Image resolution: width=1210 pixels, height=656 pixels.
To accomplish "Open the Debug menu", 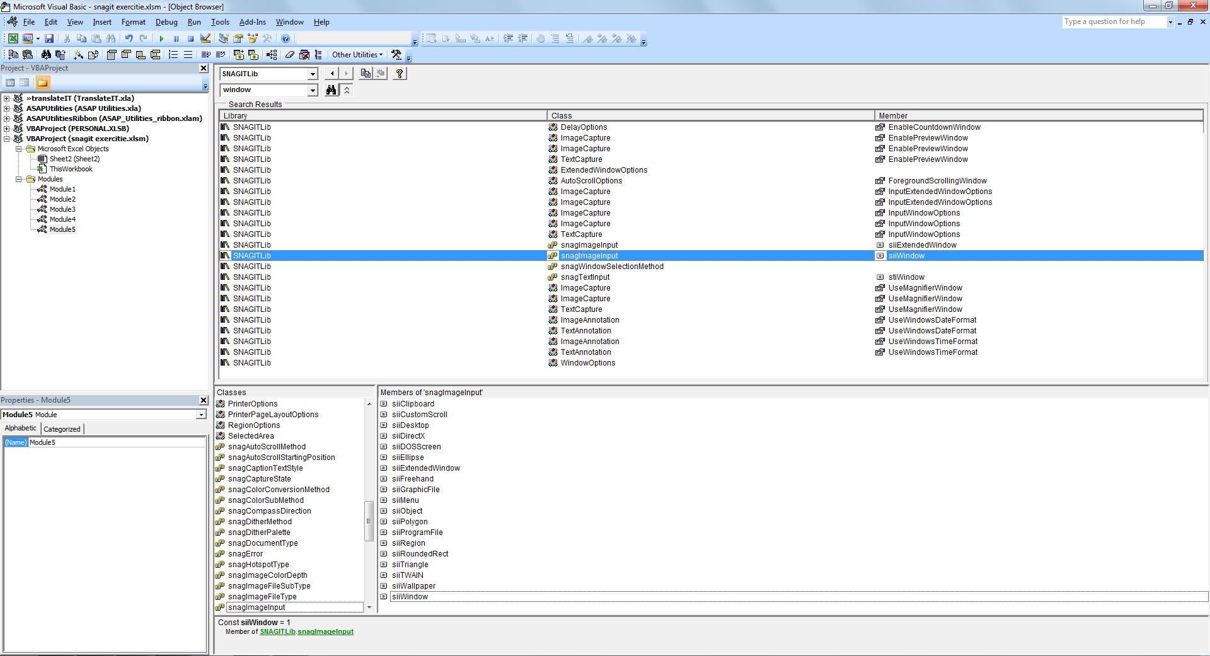I will point(166,22).
